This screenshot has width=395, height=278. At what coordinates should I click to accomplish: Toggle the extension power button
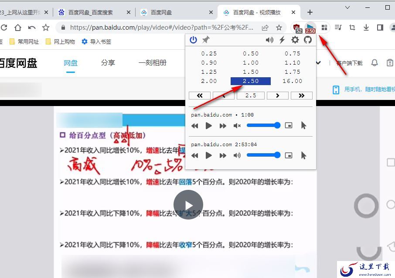(193, 40)
